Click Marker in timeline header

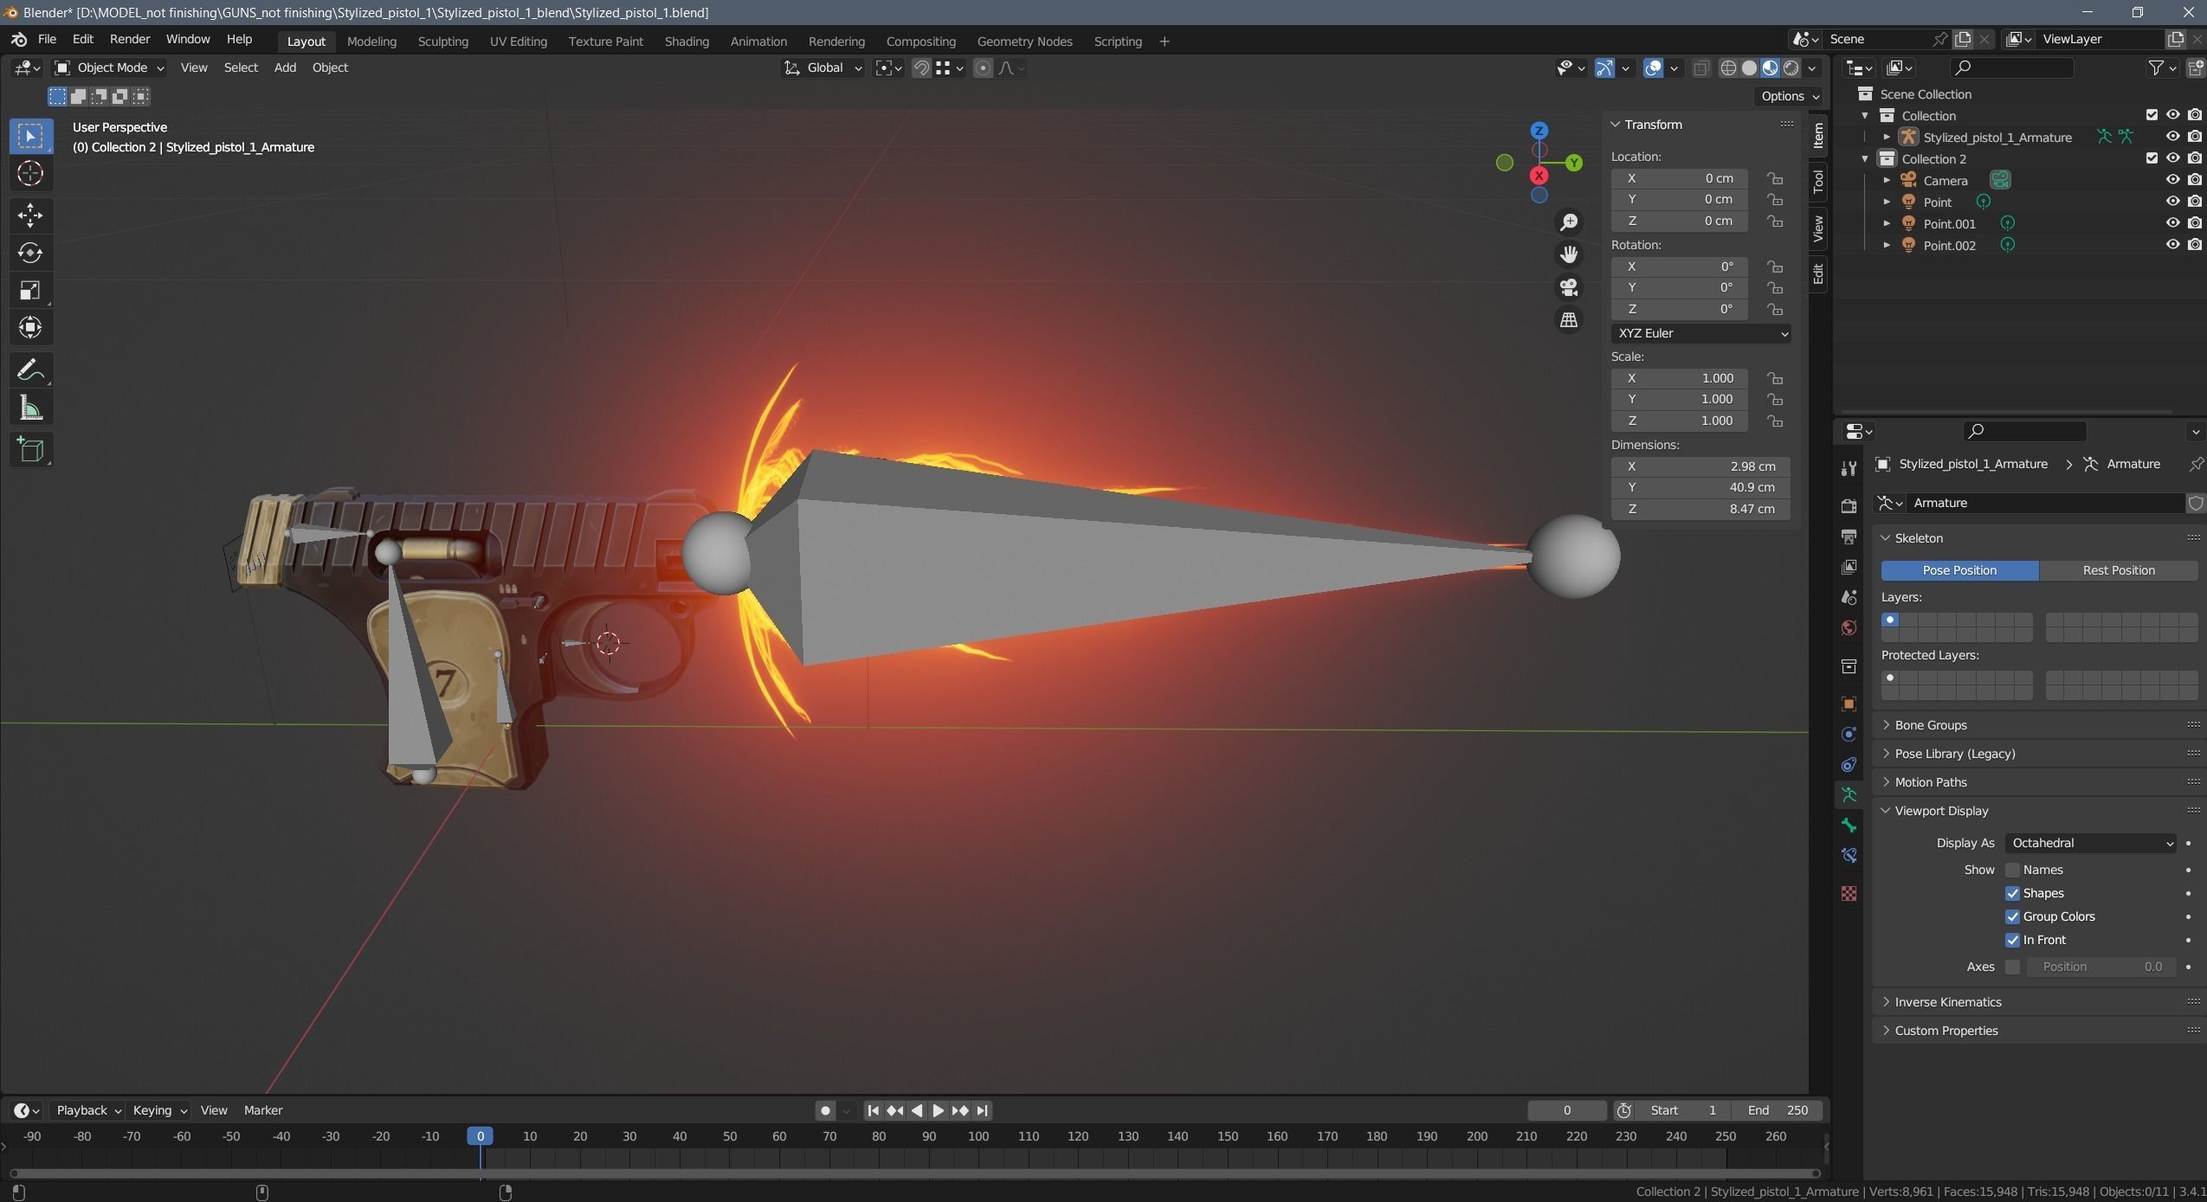[x=263, y=1110]
